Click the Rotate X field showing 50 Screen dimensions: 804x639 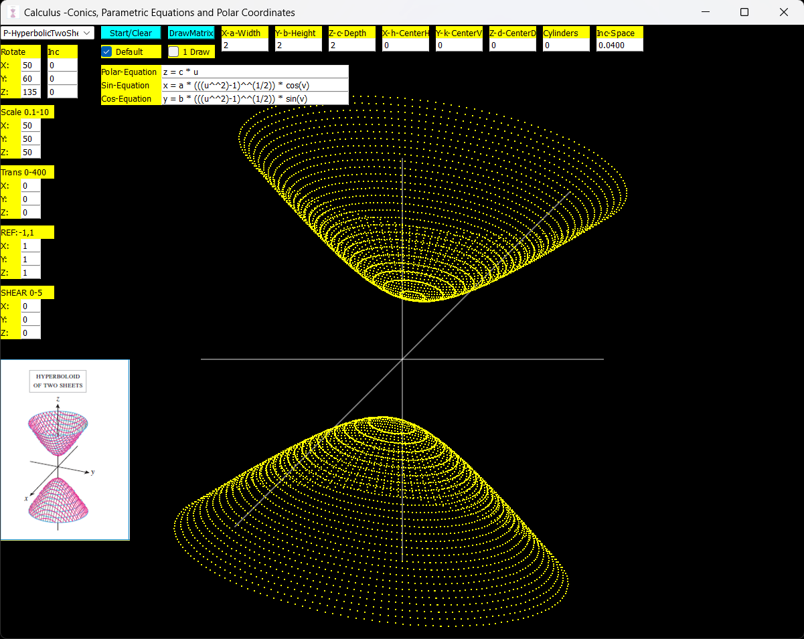pyautogui.click(x=30, y=66)
